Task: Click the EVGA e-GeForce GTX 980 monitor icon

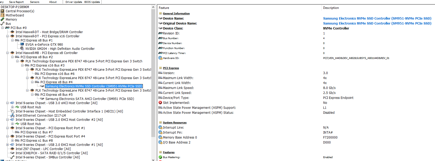Action: pyautogui.click(x=22, y=45)
